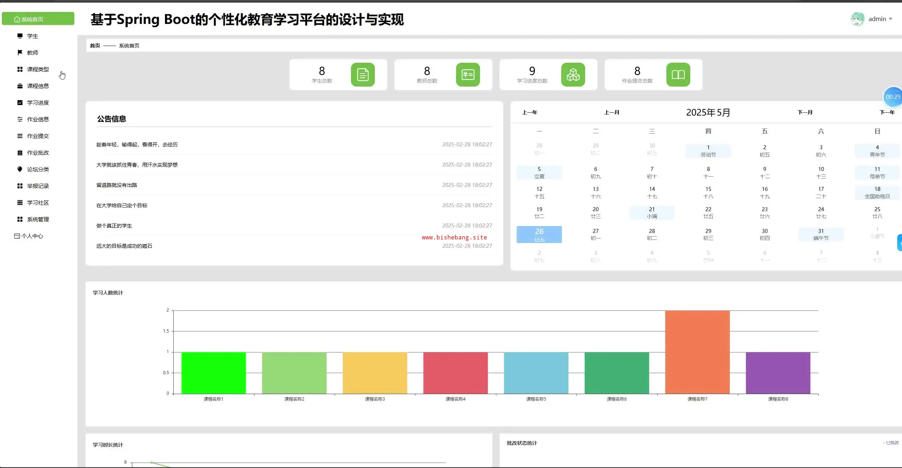
Task: Click the cubes icon for 学习进度总数
Action: point(573,75)
